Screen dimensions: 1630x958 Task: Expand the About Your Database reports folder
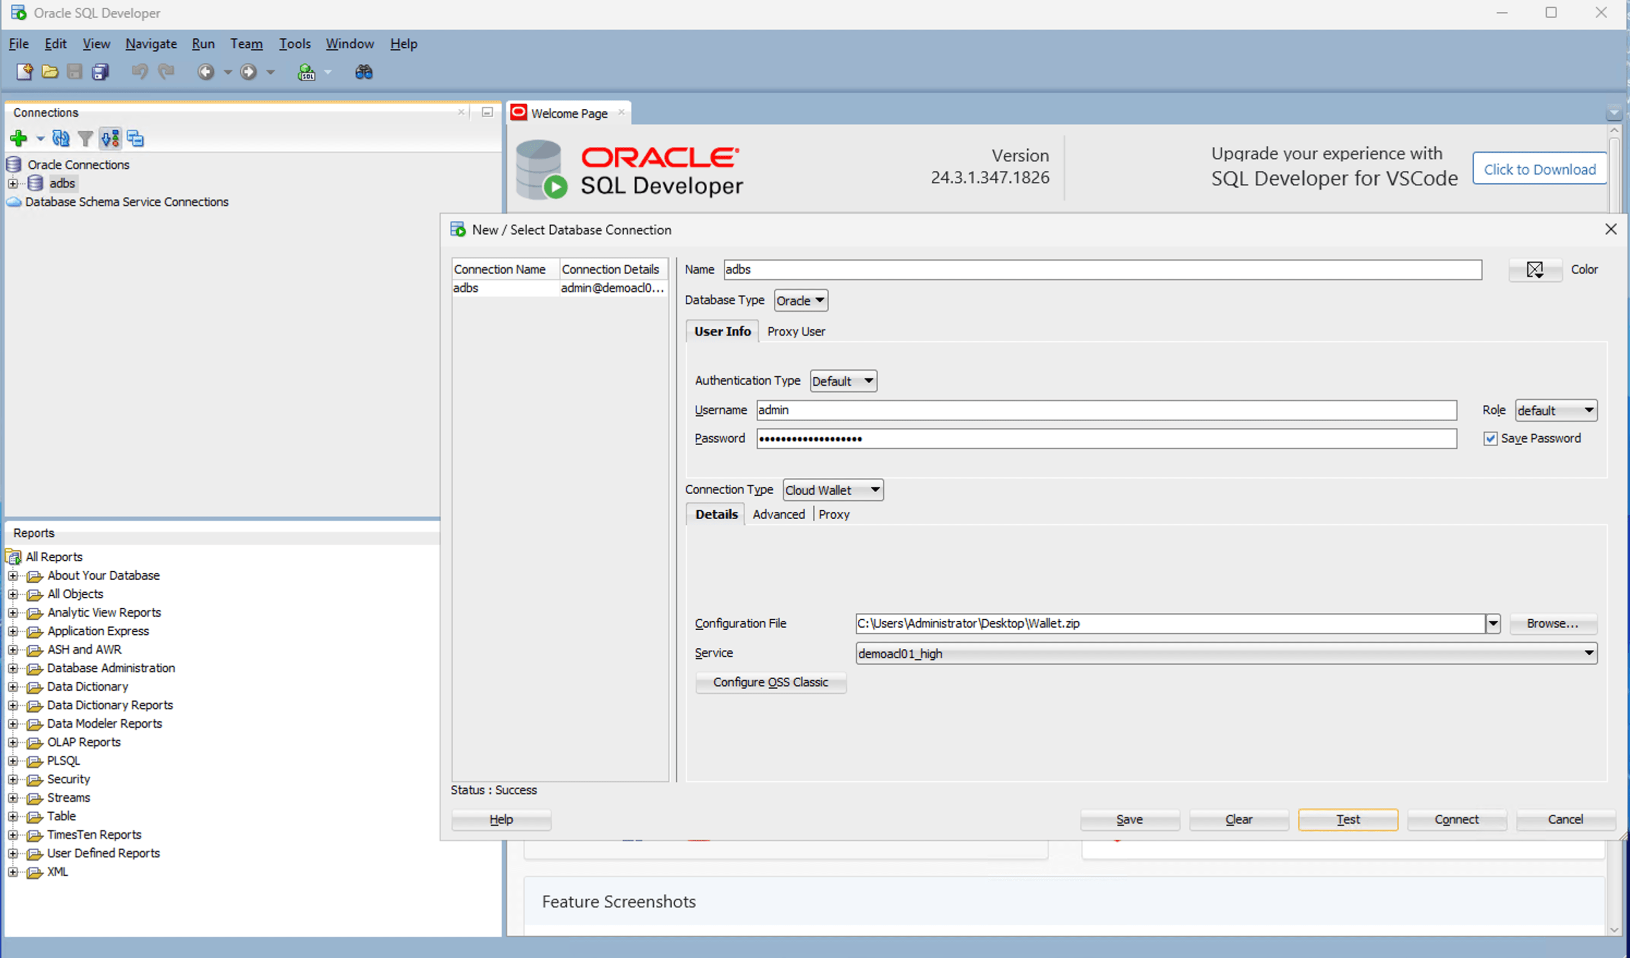click(13, 575)
